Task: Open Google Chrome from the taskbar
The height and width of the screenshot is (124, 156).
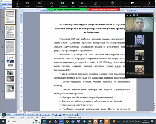Action: pos(67,121)
